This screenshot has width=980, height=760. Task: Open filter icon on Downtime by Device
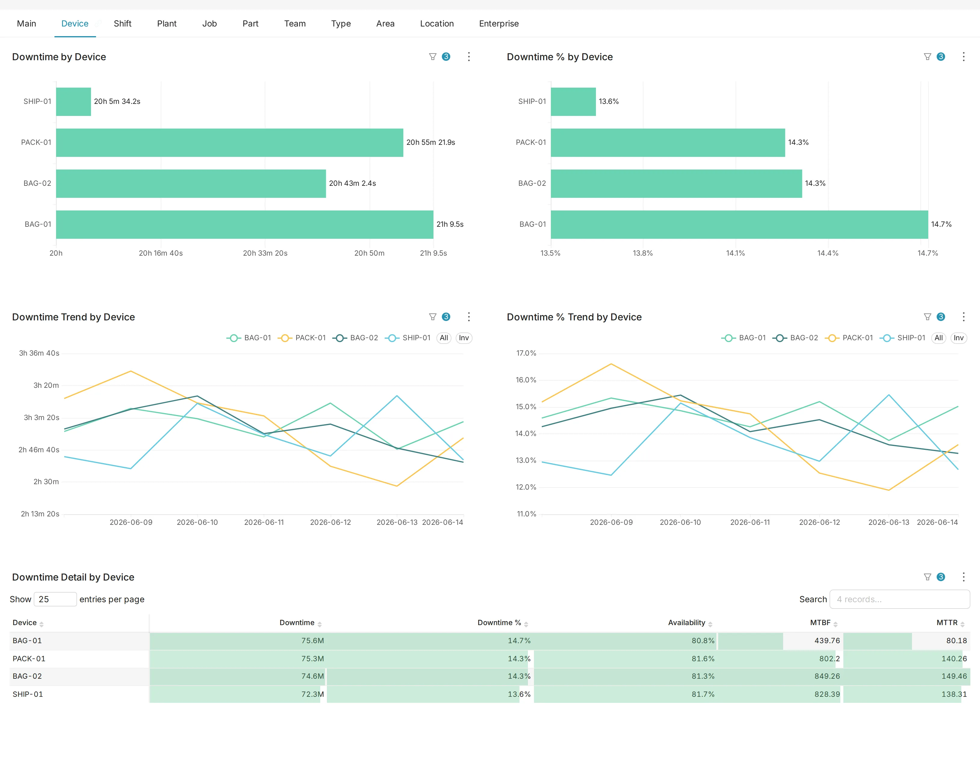pyautogui.click(x=433, y=57)
